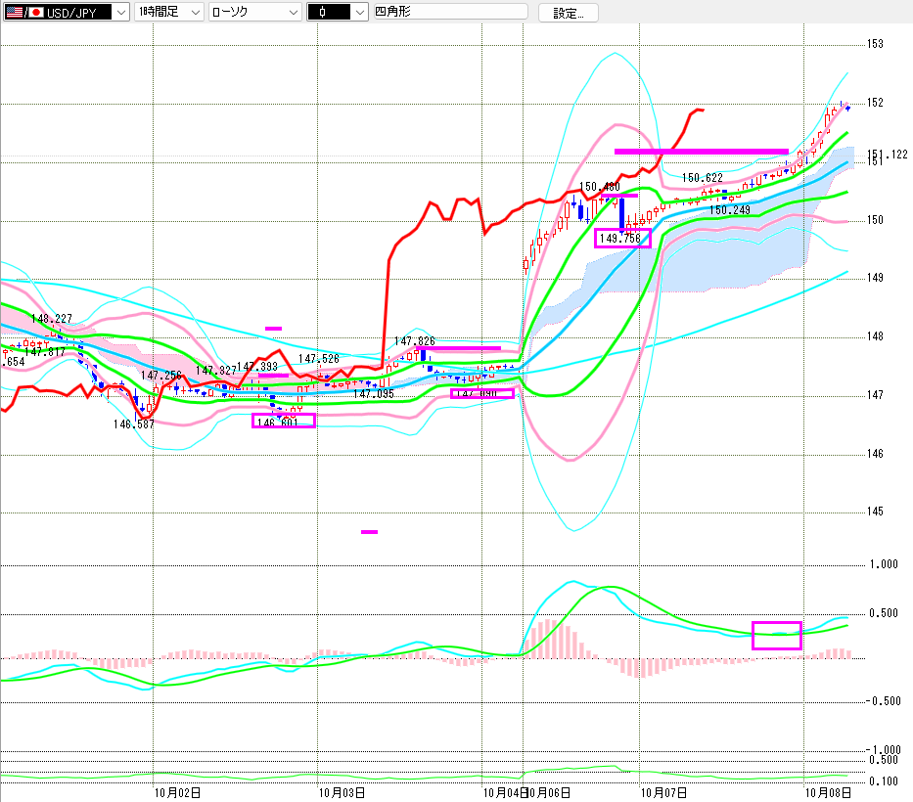This screenshot has height=802, width=913.
Task: Click the US/Japan flag pair icon
Action: [18, 13]
